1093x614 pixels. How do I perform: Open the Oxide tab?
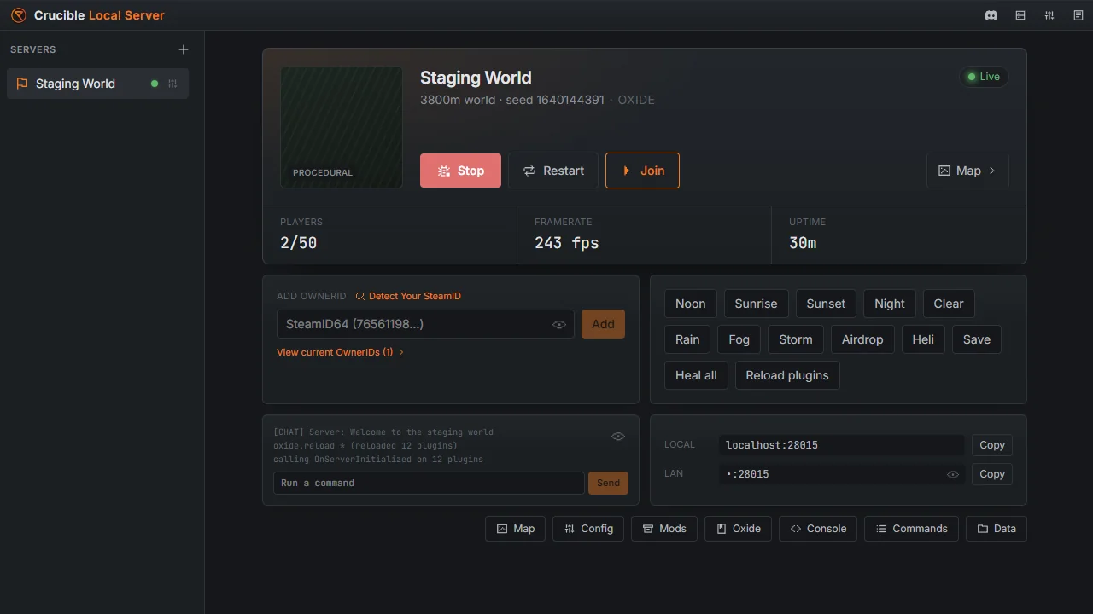coord(739,529)
